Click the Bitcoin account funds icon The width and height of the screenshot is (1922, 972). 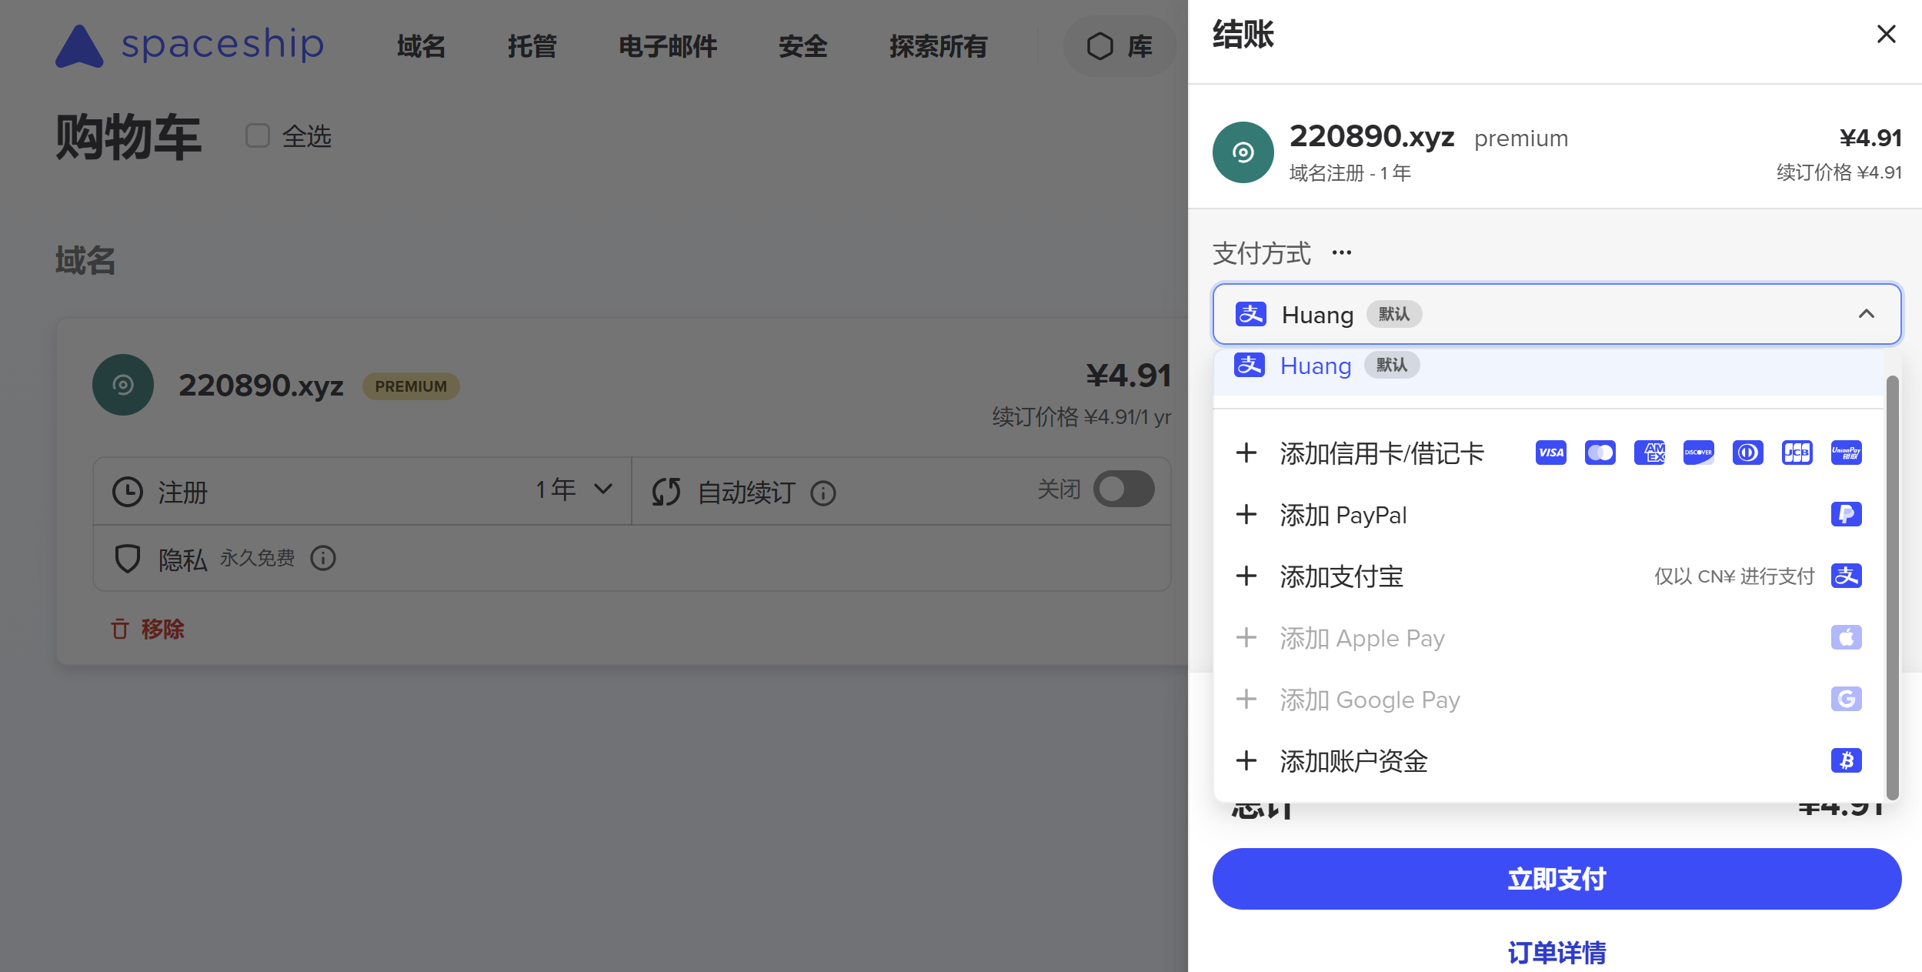[x=1847, y=760]
